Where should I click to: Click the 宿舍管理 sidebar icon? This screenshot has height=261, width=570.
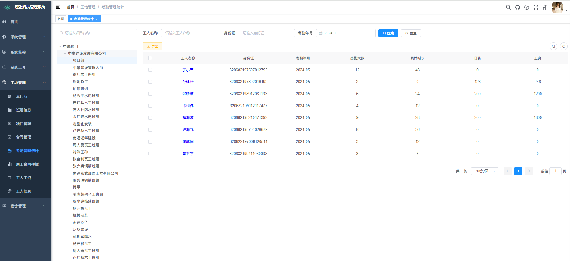4,206
